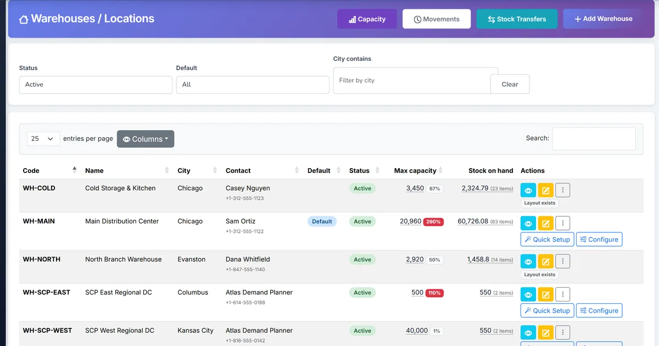View WH-SCP-WEST warehouse with eye icon
659x346 pixels.
[x=528, y=333]
